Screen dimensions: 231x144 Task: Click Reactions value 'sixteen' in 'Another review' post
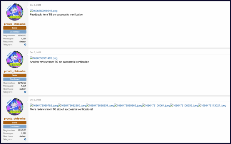[23, 89]
